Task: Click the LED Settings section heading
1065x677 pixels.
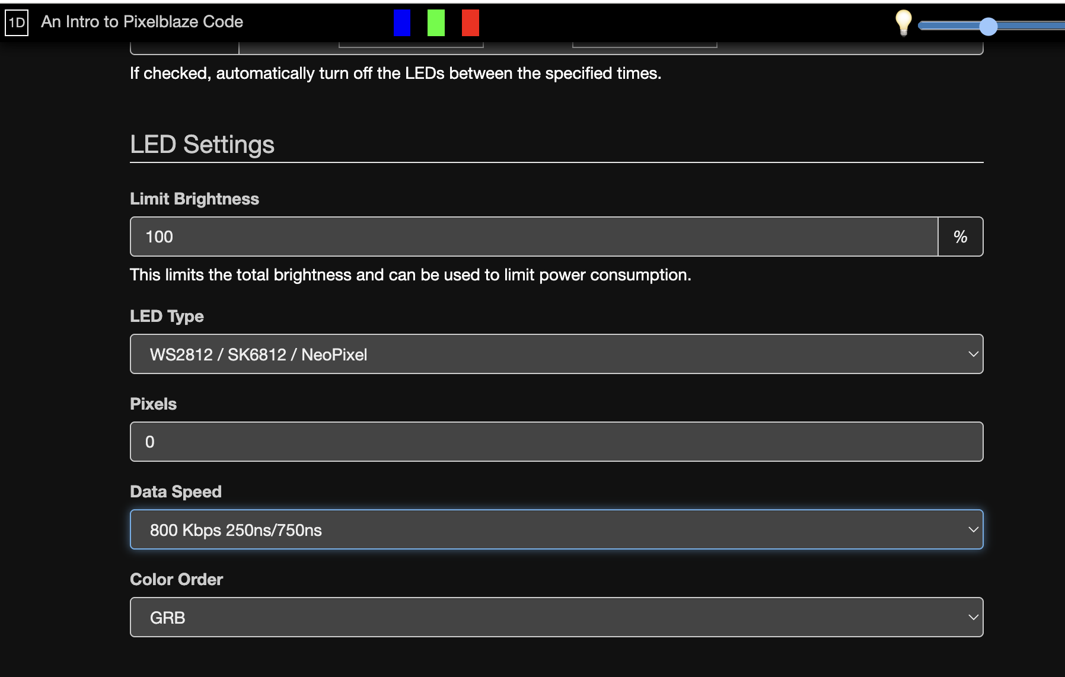Action: [x=202, y=145]
